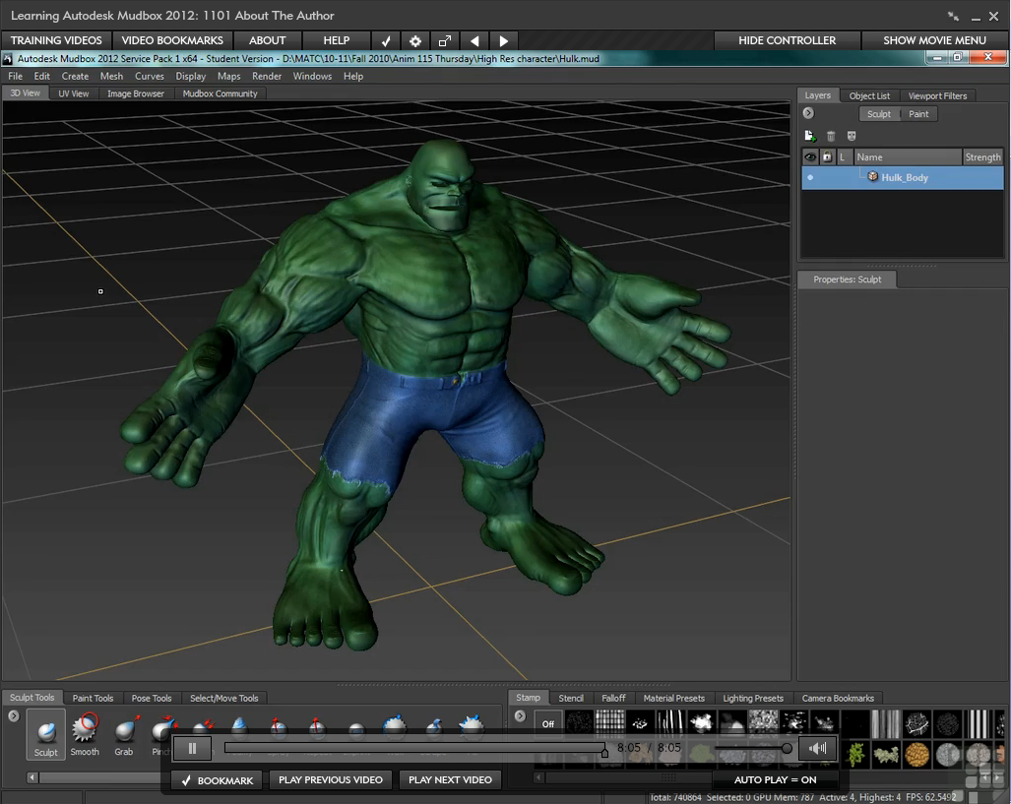Switch to the Object List tab
1011x804 pixels.
point(869,96)
